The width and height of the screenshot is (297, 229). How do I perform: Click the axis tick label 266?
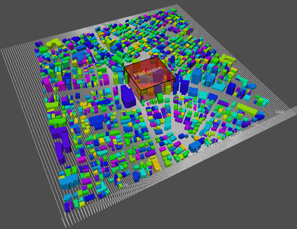[279, 112]
